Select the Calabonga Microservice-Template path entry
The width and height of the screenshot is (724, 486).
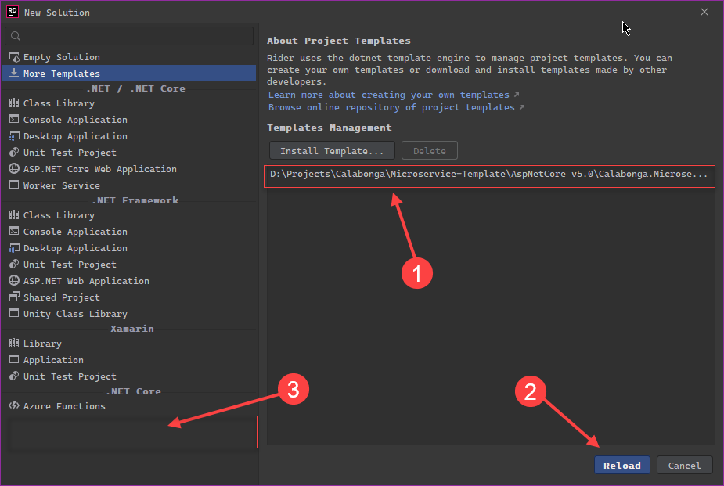[x=489, y=175]
